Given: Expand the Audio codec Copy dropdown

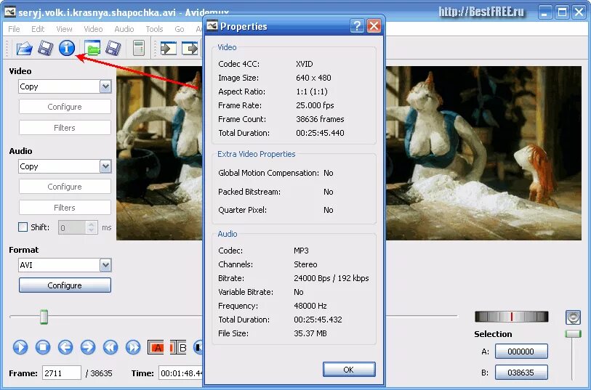Looking at the screenshot, I should pyautogui.click(x=105, y=166).
